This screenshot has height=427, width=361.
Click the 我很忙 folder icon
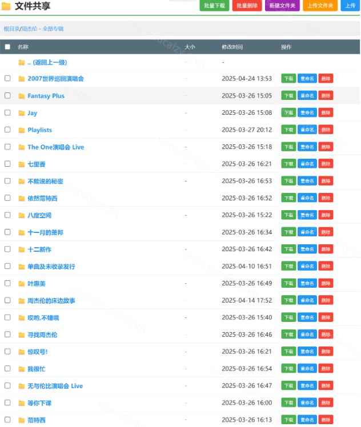(22, 369)
